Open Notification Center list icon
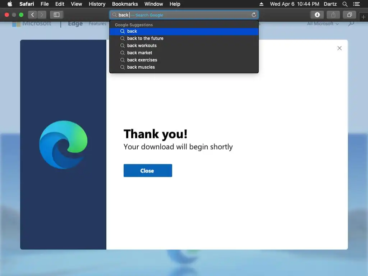Image resolution: width=368 pixels, height=276 pixels. point(356,4)
